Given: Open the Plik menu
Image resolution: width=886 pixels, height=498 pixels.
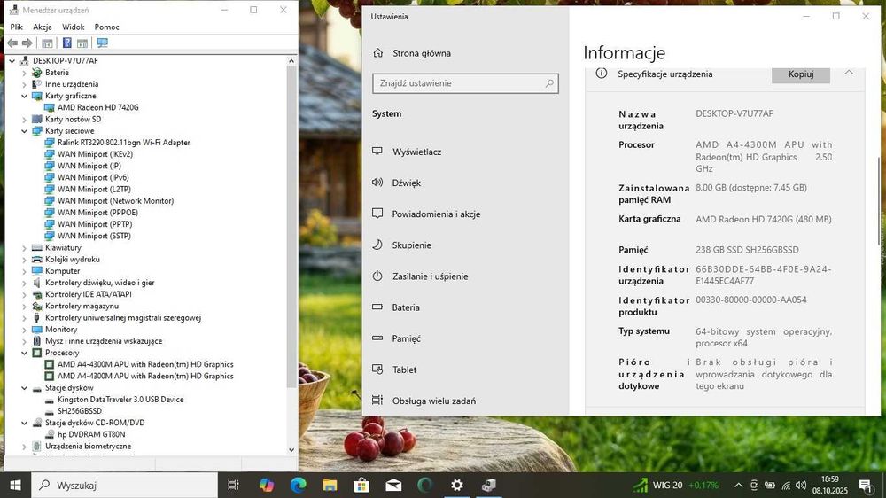Looking at the screenshot, I should (x=16, y=27).
